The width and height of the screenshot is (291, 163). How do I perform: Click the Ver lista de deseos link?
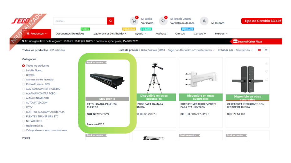(x=182, y=23)
